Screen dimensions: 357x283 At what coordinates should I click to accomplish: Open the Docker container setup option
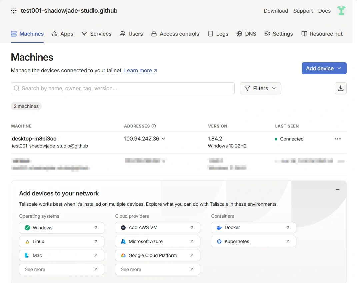pyautogui.click(x=253, y=228)
